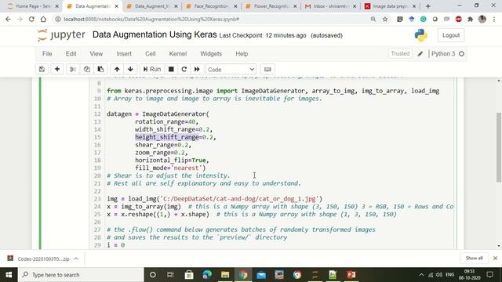This screenshot has height=282, width=502.
Task: Save notebook with the floppy disk icon
Action: [x=42, y=70]
